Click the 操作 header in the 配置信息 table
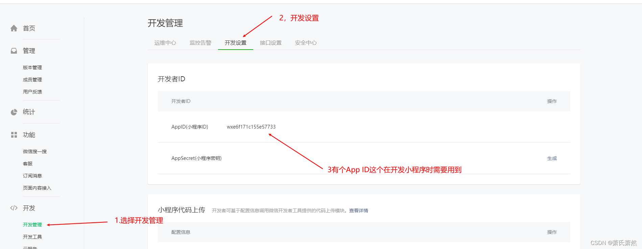Screen dimensions: 642x249 tap(552, 232)
